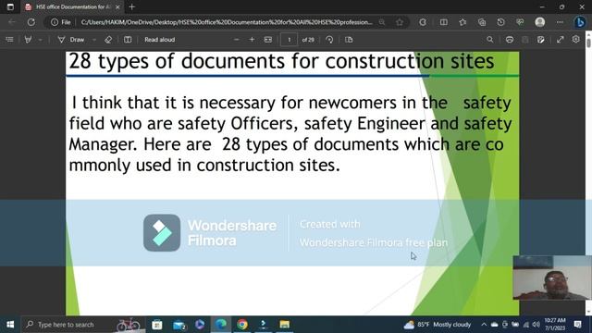Open the user profile avatar
The image size is (592, 333).
540,22
